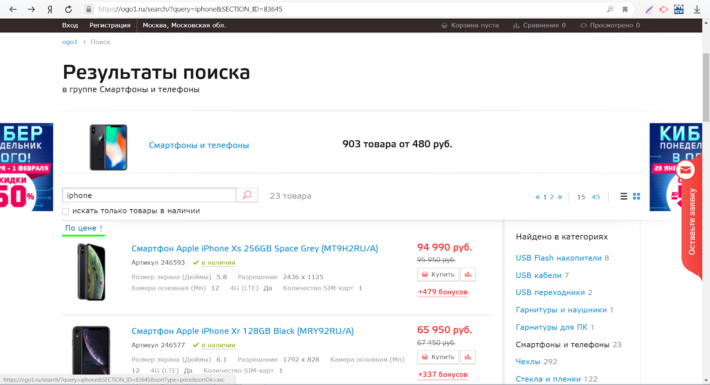Click the purple pen extension icon
The height and width of the screenshot is (385, 710).
[x=649, y=9]
